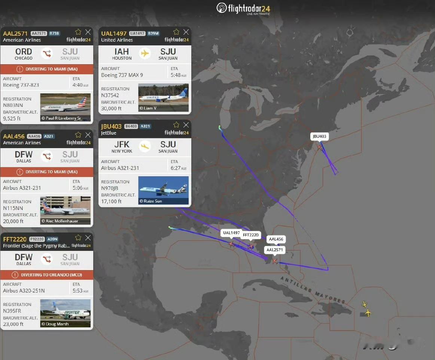Open United aircraft photo by Liam V
435x360 pixels.
163,97
